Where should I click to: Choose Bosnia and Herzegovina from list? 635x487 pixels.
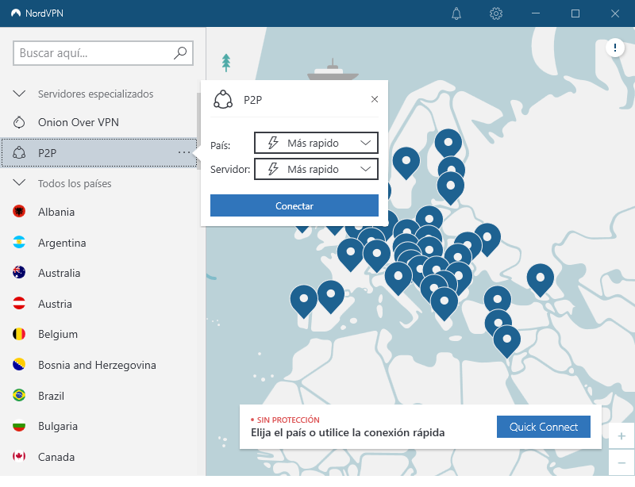(x=98, y=364)
